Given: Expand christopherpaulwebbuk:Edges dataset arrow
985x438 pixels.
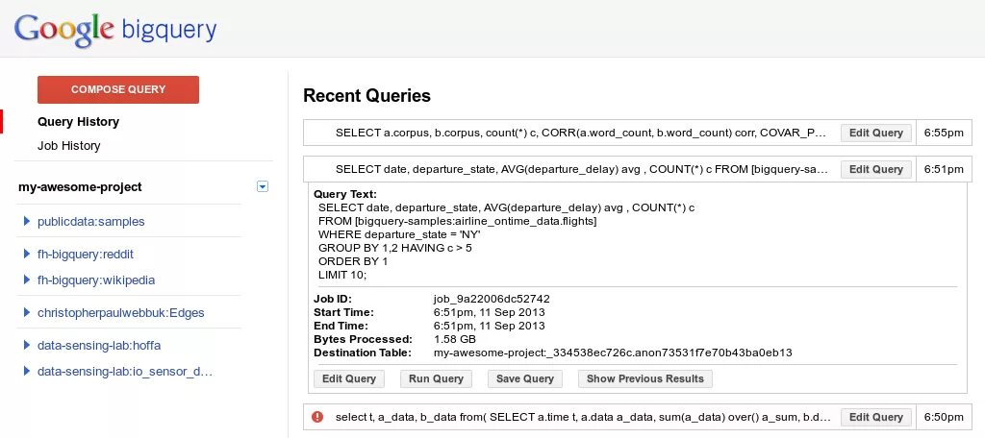Looking at the screenshot, I should click(x=27, y=313).
